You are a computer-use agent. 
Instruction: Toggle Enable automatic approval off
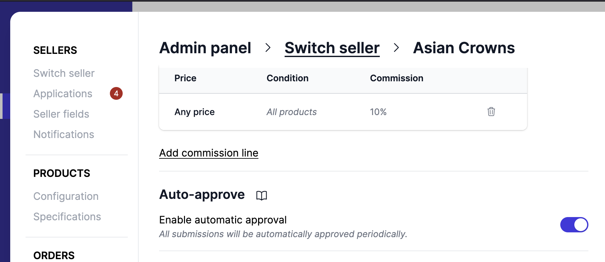(574, 225)
